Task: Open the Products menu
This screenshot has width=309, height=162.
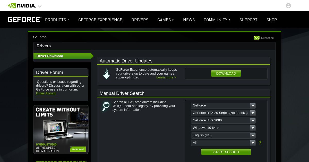Action: [x=57, y=20]
